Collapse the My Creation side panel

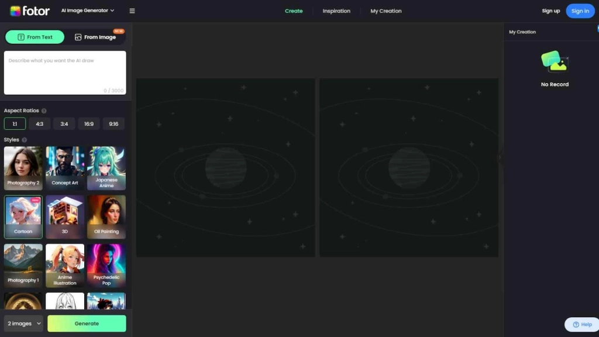coord(500,157)
